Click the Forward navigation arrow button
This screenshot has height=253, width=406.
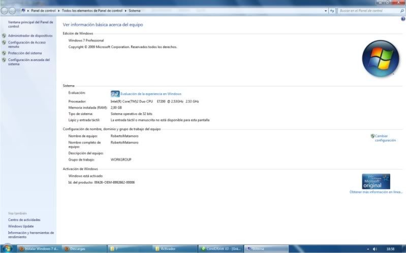[x=12, y=11]
